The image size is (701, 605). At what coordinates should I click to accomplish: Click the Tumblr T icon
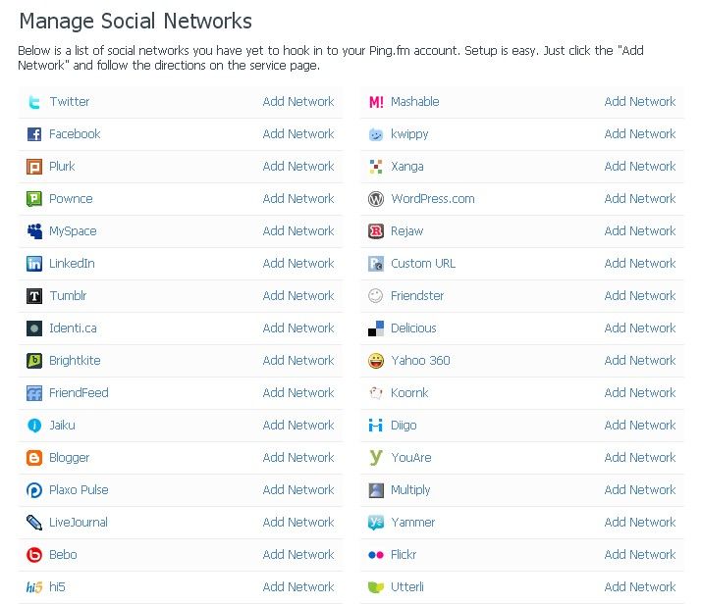point(34,296)
